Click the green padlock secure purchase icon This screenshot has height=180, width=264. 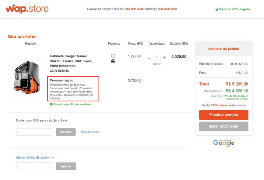click(217, 9)
